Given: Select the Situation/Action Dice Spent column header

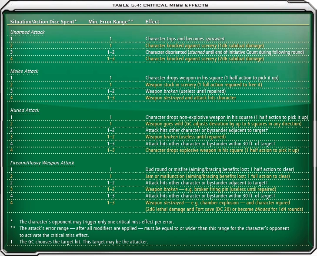Looking at the screenshot, I should point(43,22).
